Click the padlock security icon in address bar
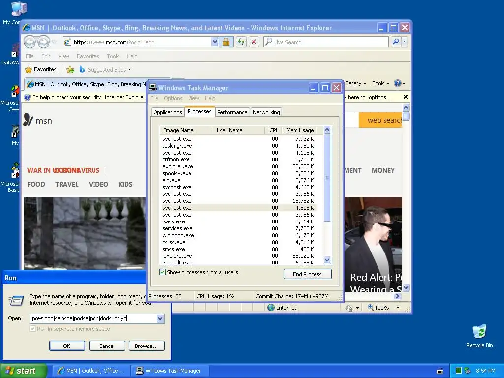504x378 pixels. pyautogui.click(x=226, y=42)
